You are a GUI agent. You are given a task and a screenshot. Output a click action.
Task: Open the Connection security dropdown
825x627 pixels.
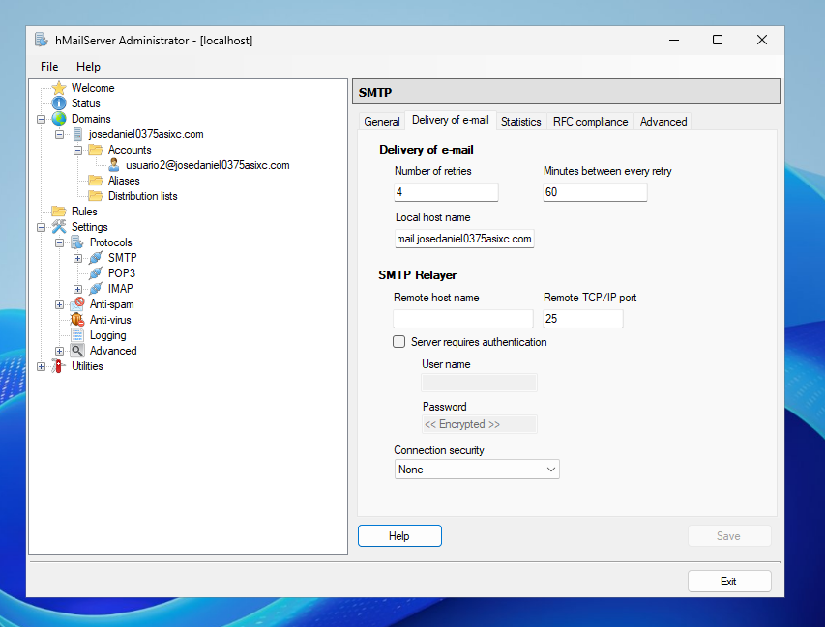pos(477,470)
